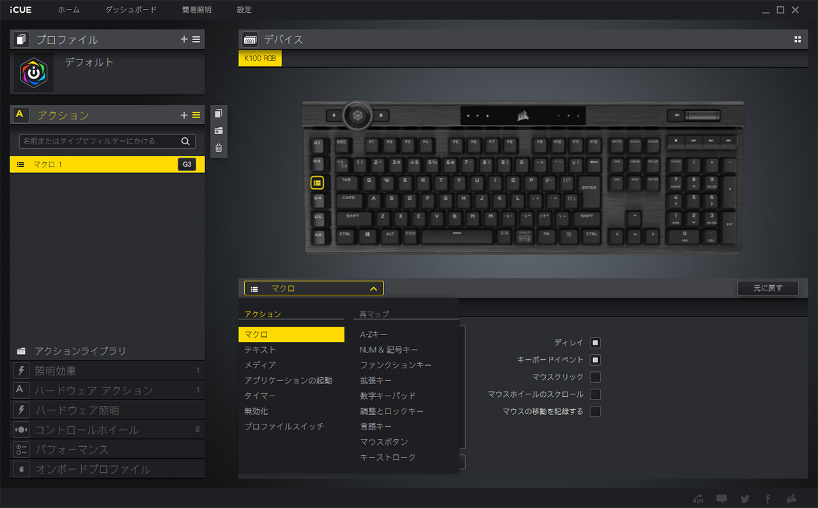Open the ダッシュボード menu

tap(131, 10)
